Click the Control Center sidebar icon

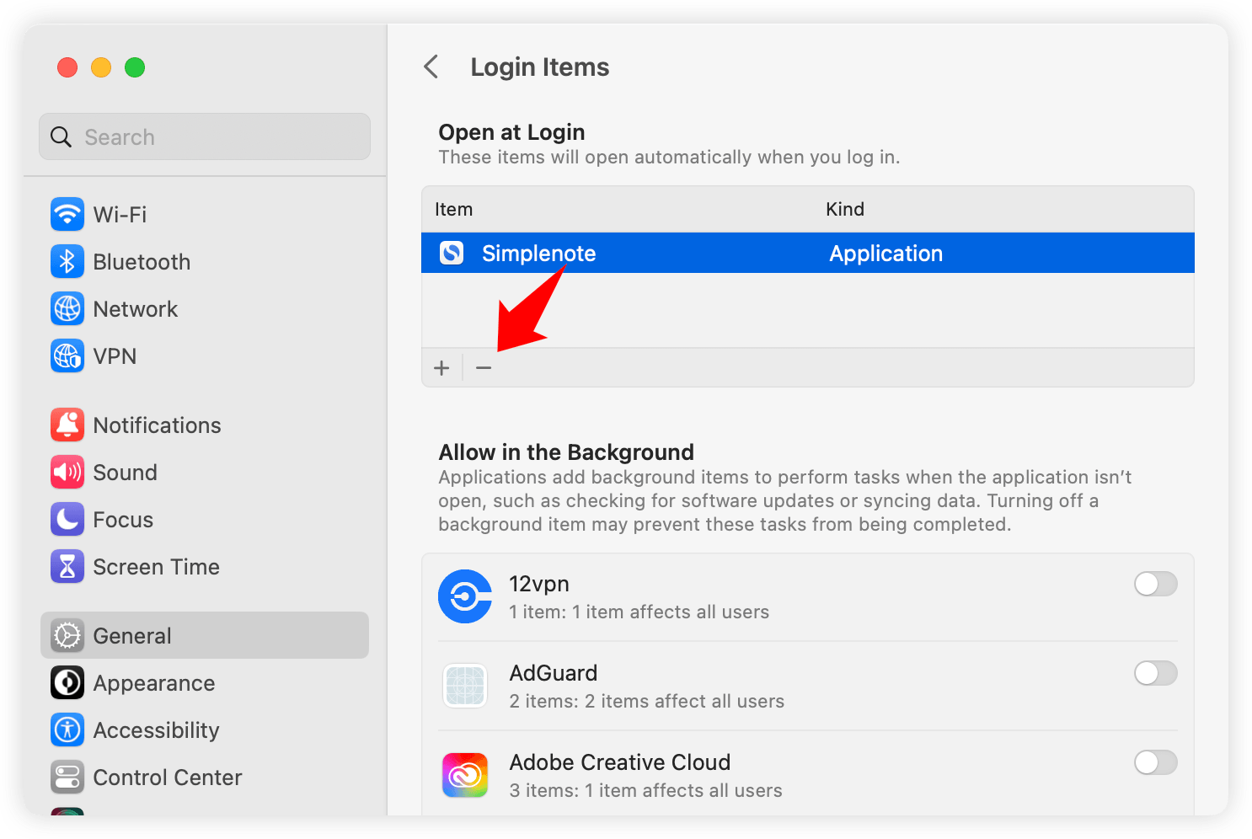[x=67, y=777]
